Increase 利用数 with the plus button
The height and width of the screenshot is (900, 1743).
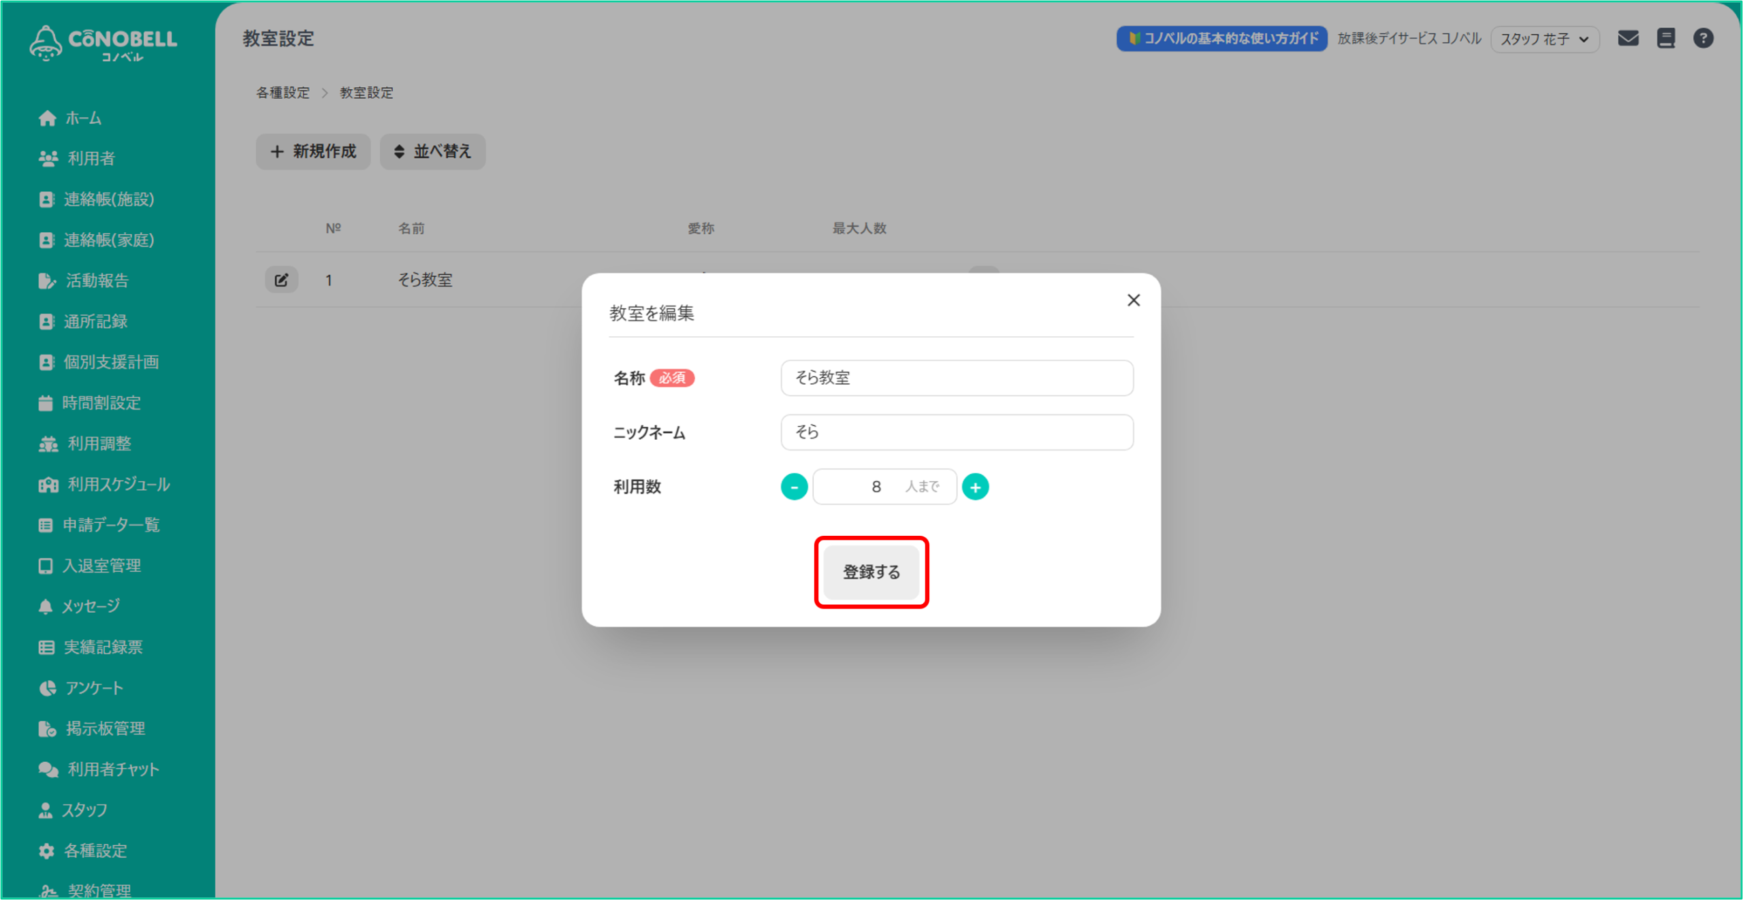pos(975,487)
